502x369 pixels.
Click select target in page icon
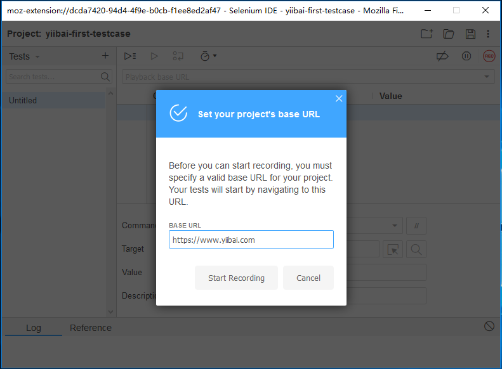coord(393,249)
